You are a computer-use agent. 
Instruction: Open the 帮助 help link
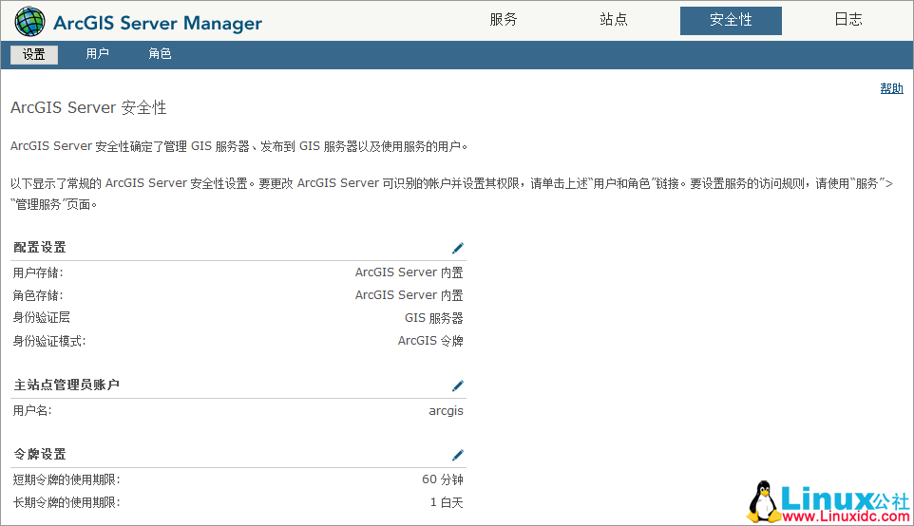point(891,88)
